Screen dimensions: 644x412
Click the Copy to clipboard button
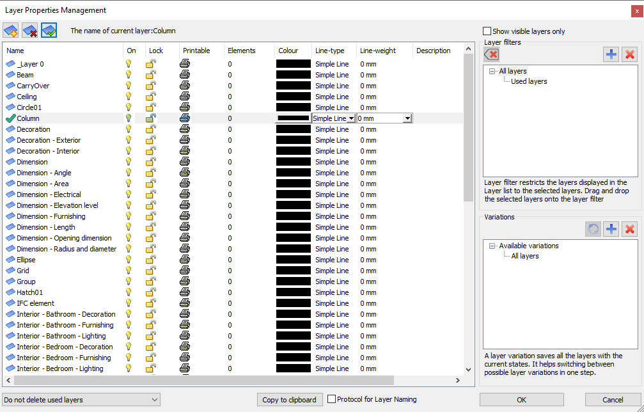tap(289, 400)
